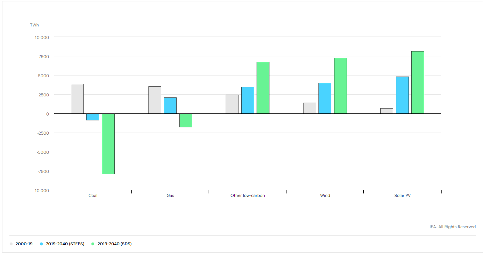Image resolution: width=485 pixels, height=254 pixels.
Task: Click the tallest green Solar PV bar
Action: coord(418,82)
